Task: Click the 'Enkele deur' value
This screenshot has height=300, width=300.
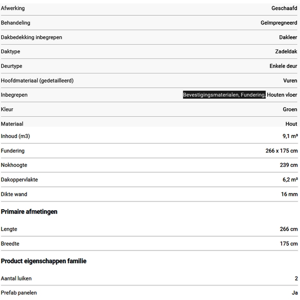Action: [283, 66]
